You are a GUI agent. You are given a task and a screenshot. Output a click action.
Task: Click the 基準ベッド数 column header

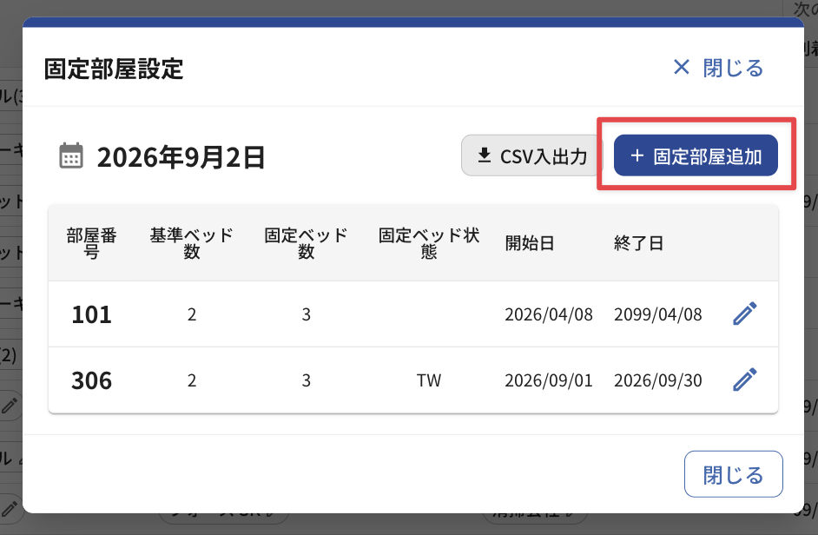pyautogui.click(x=191, y=243)
